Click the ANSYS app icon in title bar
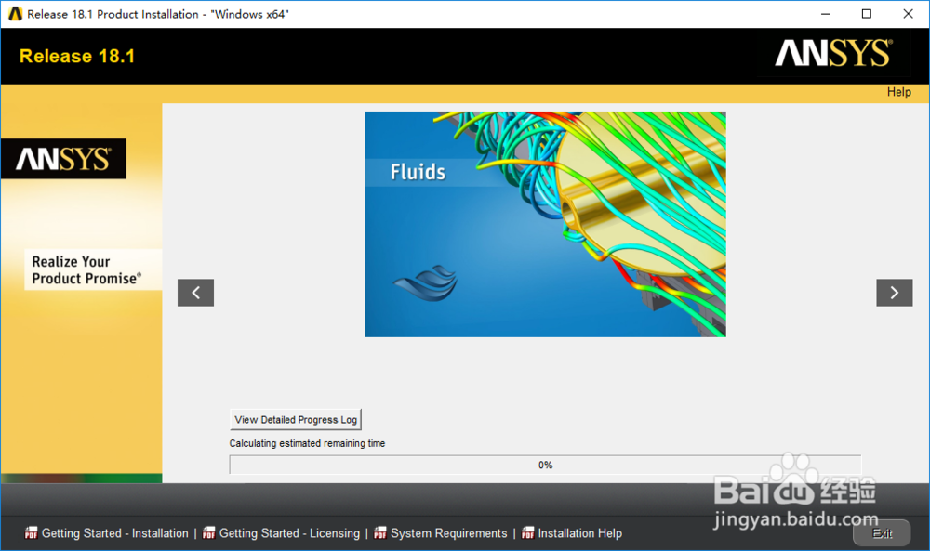This screenshot has width=930, height=551. click(16, 14)
